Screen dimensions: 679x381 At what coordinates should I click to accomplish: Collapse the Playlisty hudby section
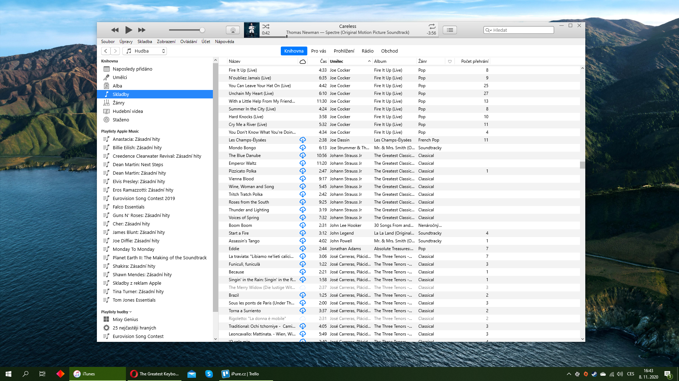point(130,312)
